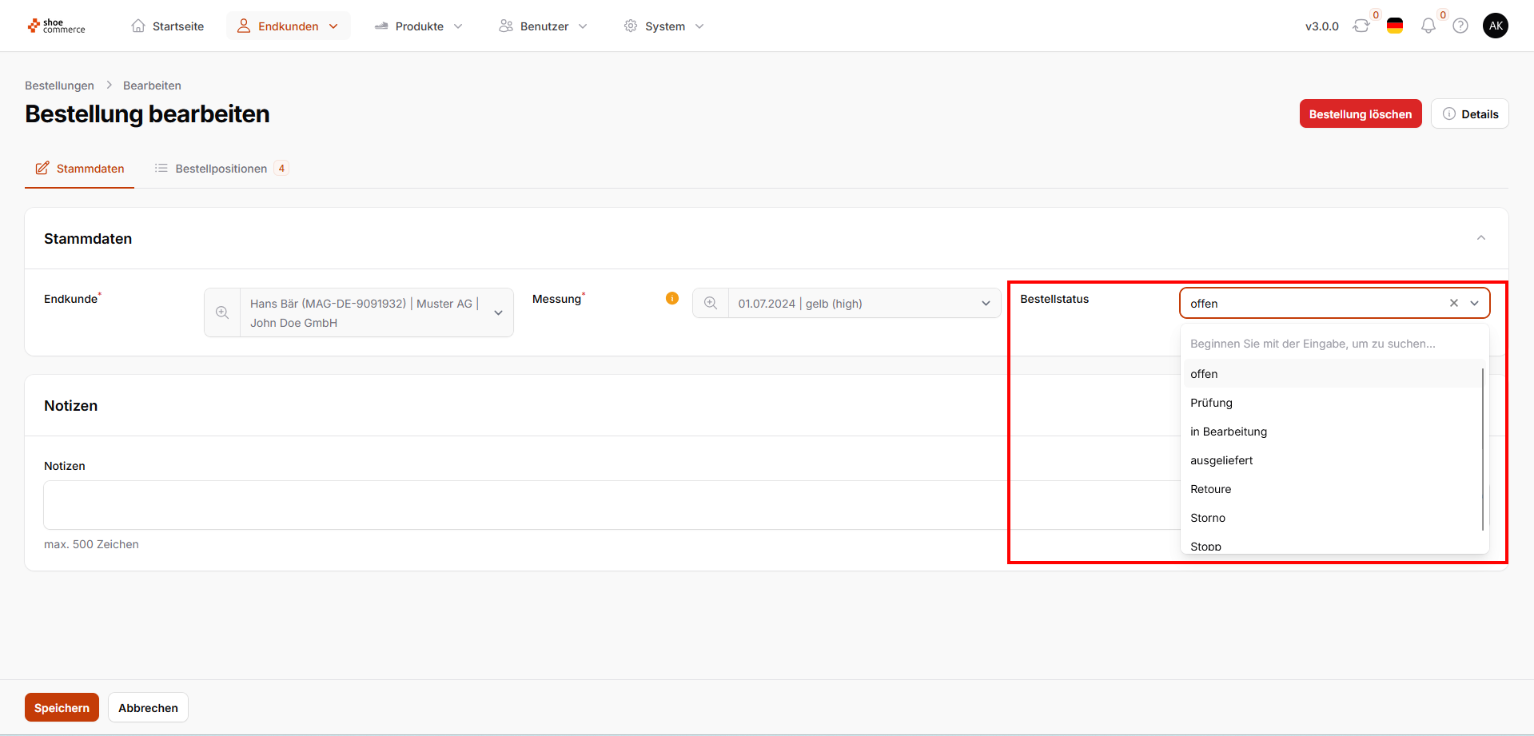
Task: Click the magnifier icon in Endkunde field
Action: pos(222,312)
